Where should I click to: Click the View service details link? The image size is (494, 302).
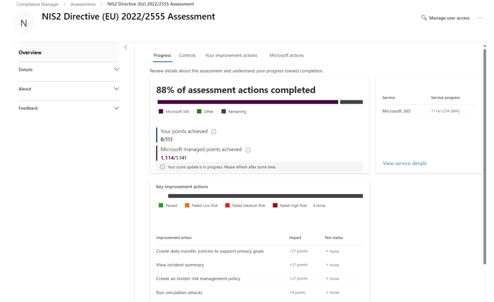(404, 164)
